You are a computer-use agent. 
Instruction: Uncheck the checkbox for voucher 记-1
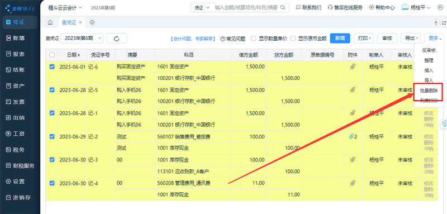coord(52,113)
